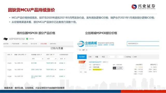Tick the last checkbox in sort bar
This screenshot has height=93, width=166.
133,57
